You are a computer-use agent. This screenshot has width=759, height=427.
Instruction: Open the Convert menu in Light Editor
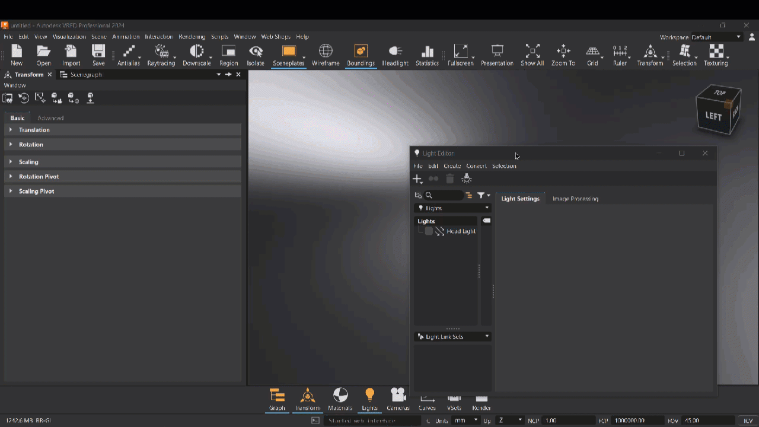[x=476, y=166]
